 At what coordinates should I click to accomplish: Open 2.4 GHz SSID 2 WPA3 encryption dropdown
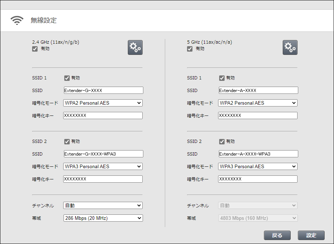[103, 166]
